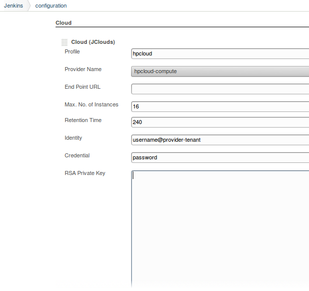Click the Provider Name label
309x291 pixels.
click(x=83, y=69)
